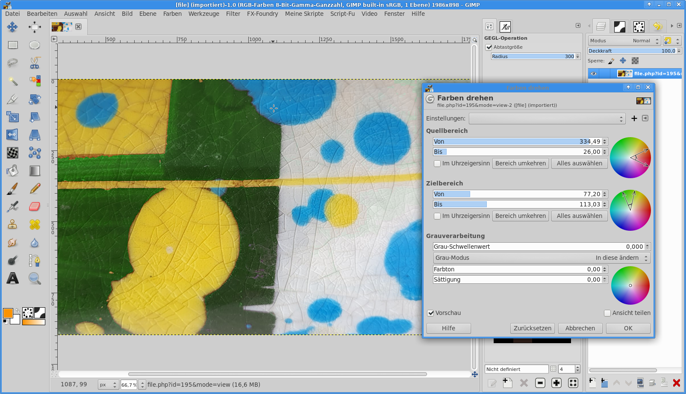This screenshot has width=686, height=394.
Task: Delete layer with red X icon
Action: 676,383
